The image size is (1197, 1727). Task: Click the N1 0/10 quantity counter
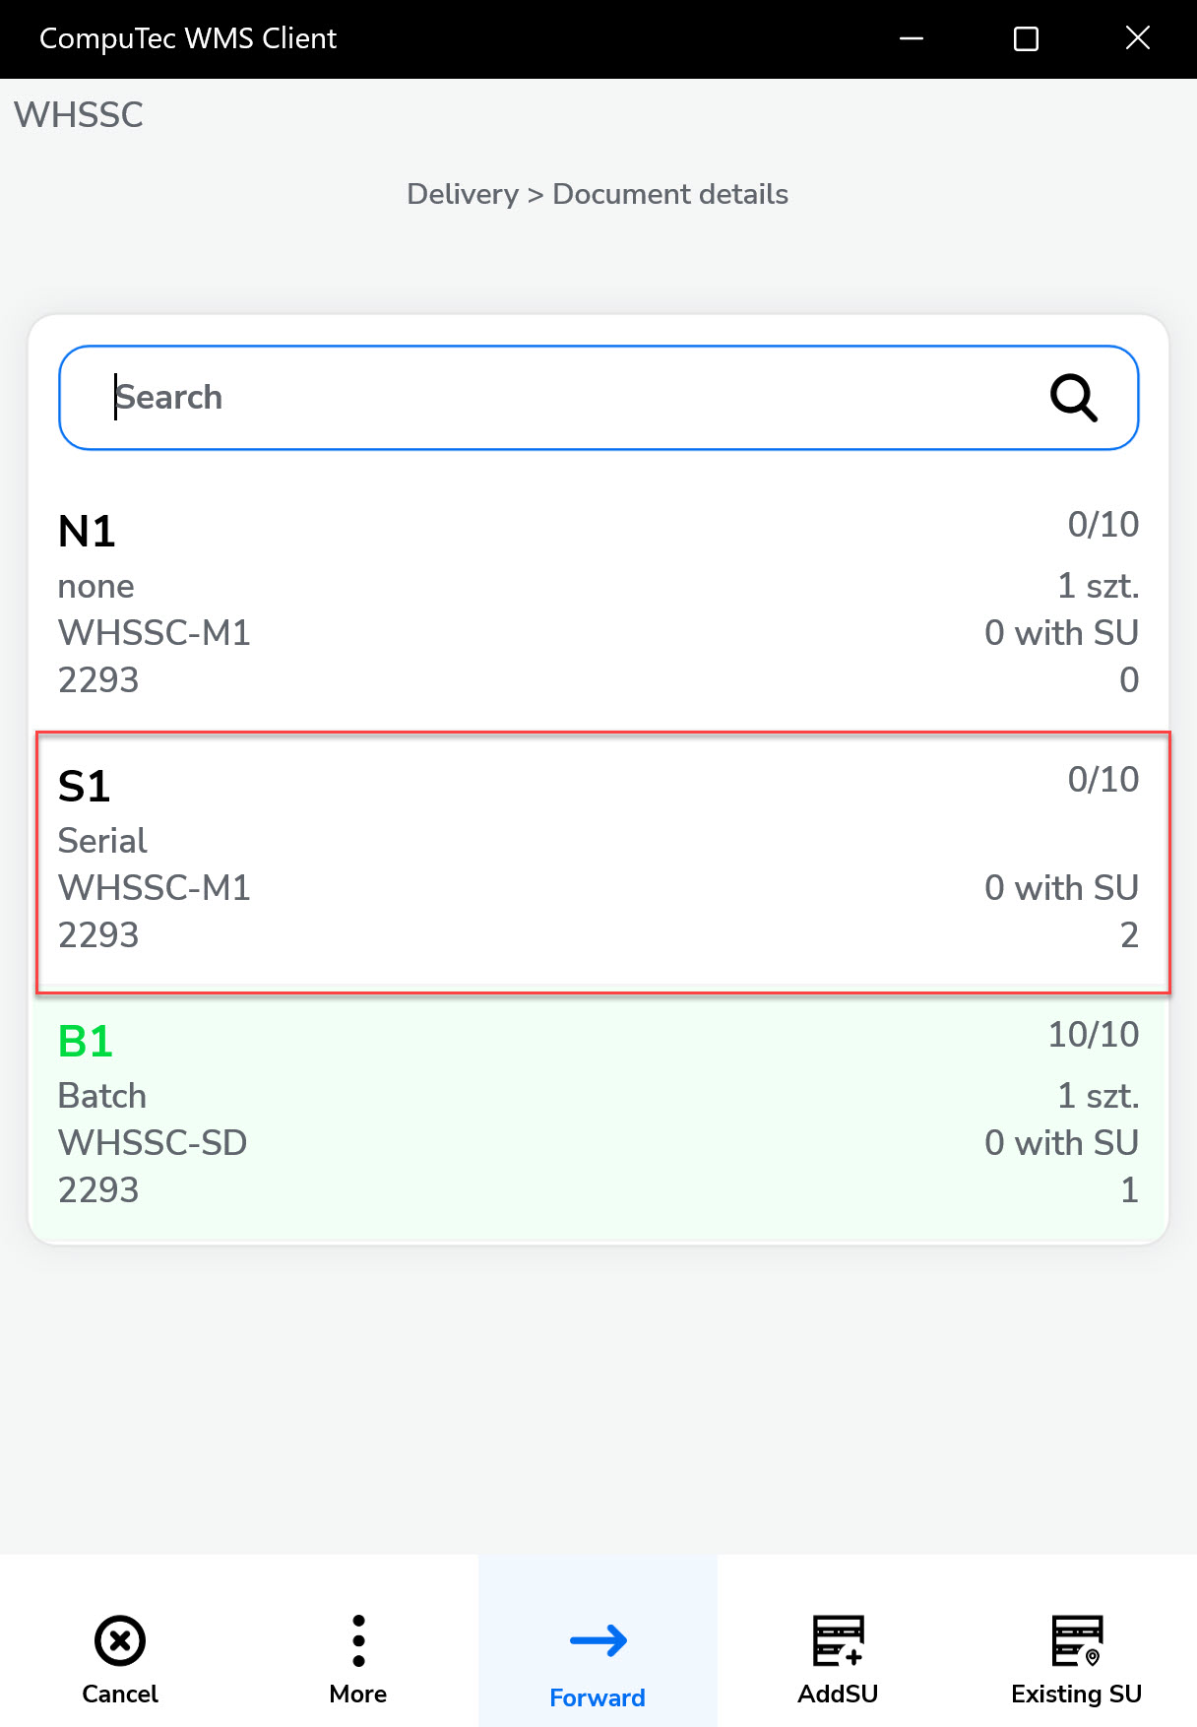[1102, 525]
